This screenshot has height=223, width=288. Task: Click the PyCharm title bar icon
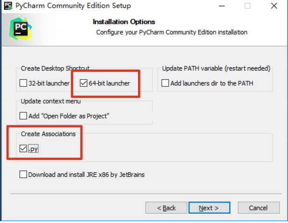click(x=8, y=6)
